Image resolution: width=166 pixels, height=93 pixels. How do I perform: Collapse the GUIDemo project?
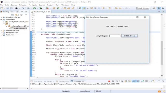pyautogui.click(x=1, y=20)
